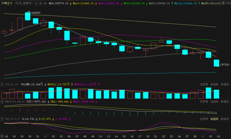The width and height of the screenshot is (231, 139).
Task: Open 换指标 selector in the MACD panel
Action: coord(225,102)
